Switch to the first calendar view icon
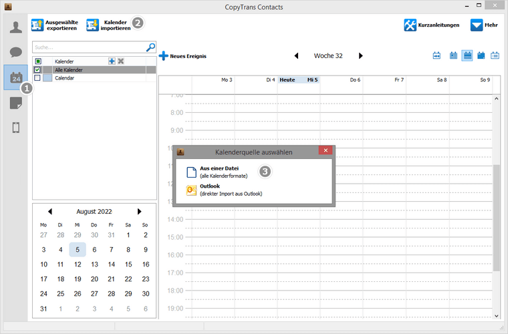Viewport: 508px width, 334px height. pos(436,55)
